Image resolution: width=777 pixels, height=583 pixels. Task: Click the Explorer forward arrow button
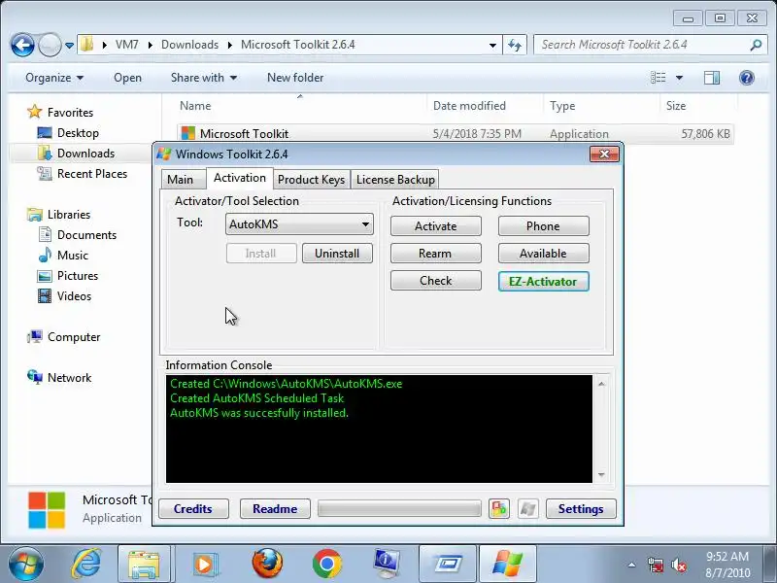50,45
